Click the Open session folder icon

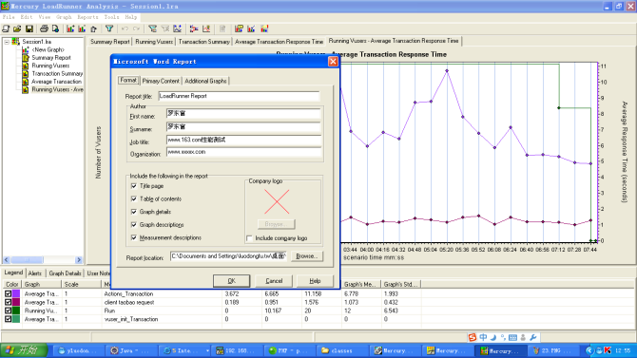click(x=17, y=28)
